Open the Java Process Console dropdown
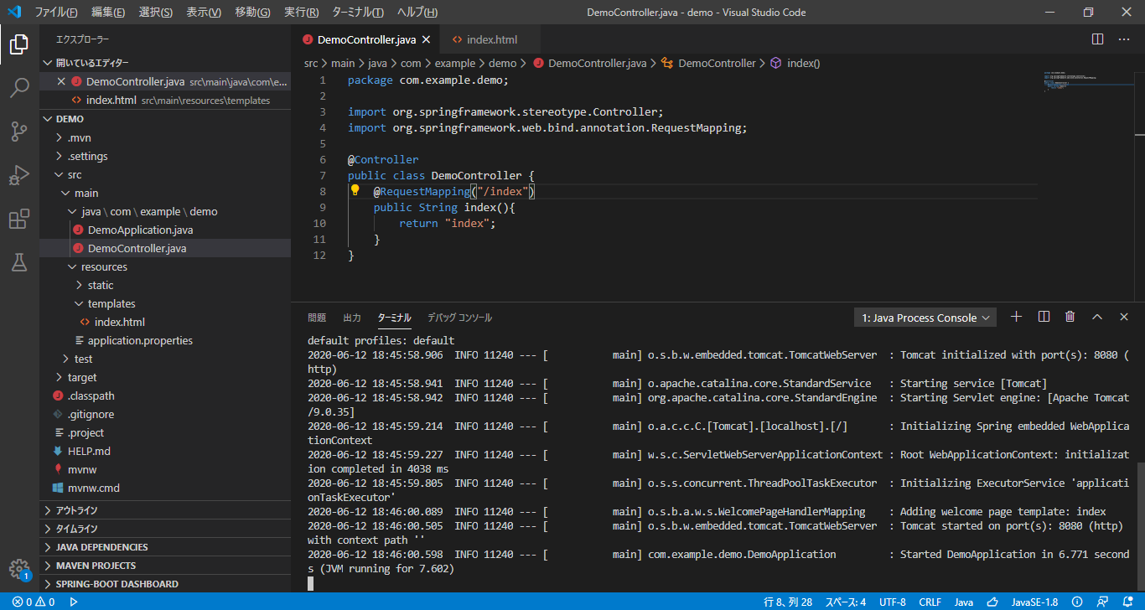Image resolution: width=1145 pixels, height=610 pixels. [x=926, y=318]
